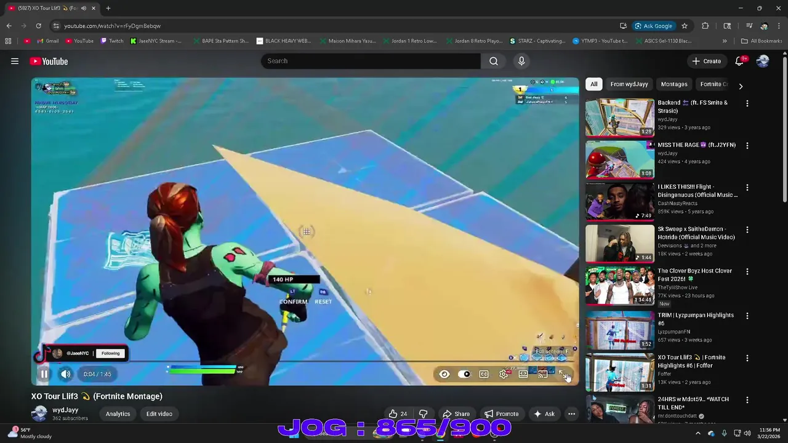Open player settings gear

click(x=504, y=374)
